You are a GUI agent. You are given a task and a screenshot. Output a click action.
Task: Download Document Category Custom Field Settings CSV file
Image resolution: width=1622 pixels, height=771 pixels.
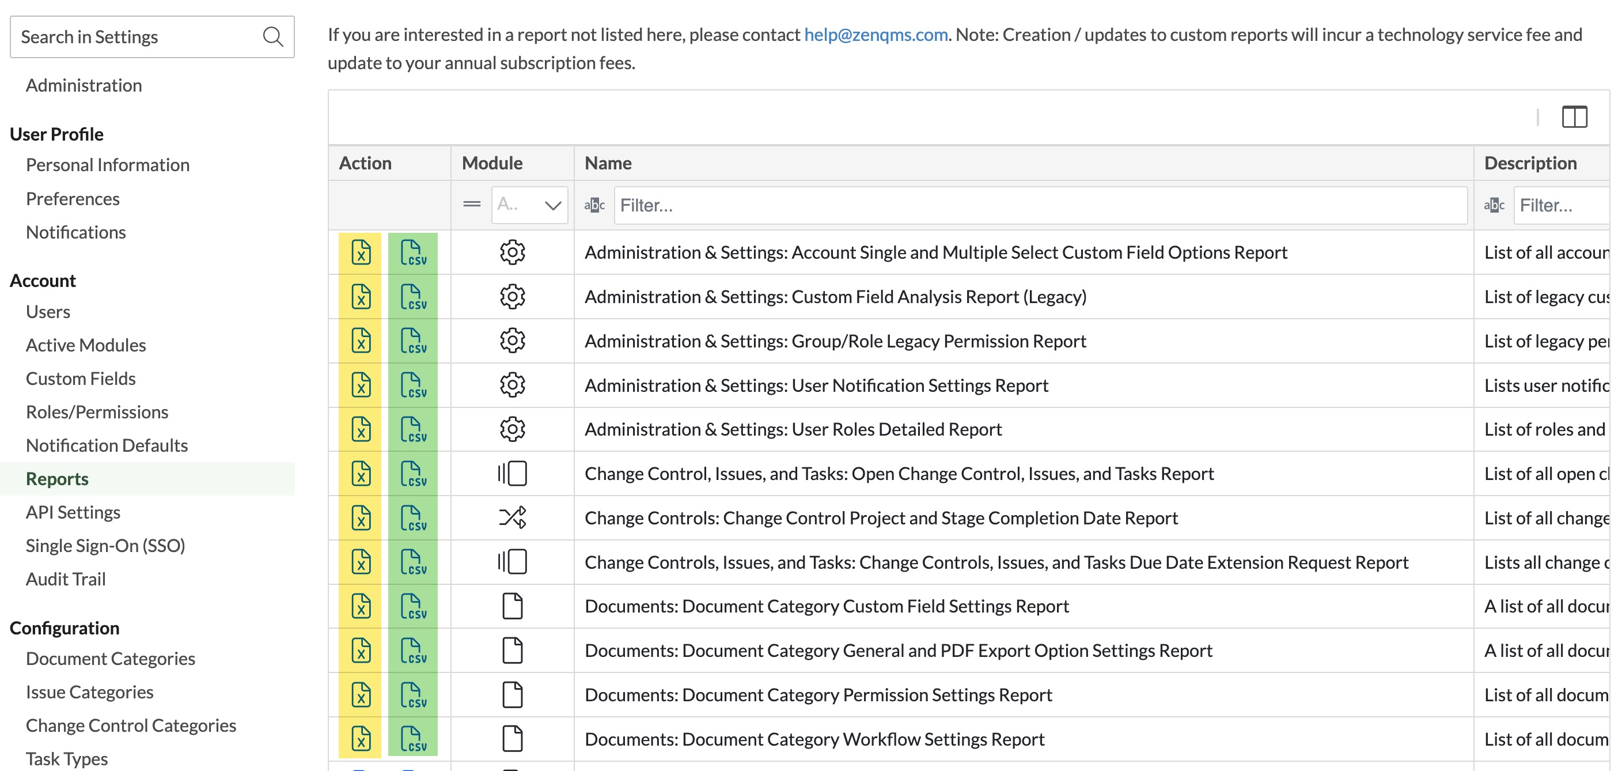(x=413, y=607)
